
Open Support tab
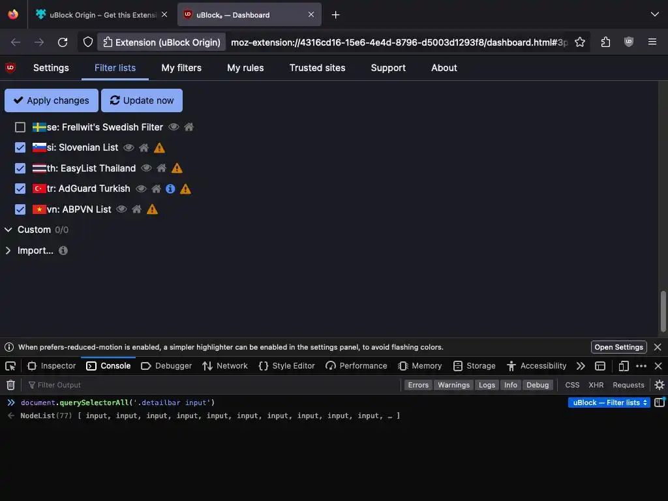388,68
